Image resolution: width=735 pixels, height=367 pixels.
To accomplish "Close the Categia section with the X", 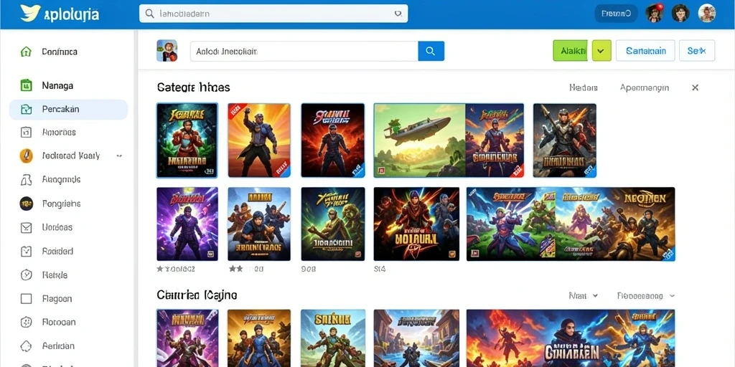I will point(695,87).
